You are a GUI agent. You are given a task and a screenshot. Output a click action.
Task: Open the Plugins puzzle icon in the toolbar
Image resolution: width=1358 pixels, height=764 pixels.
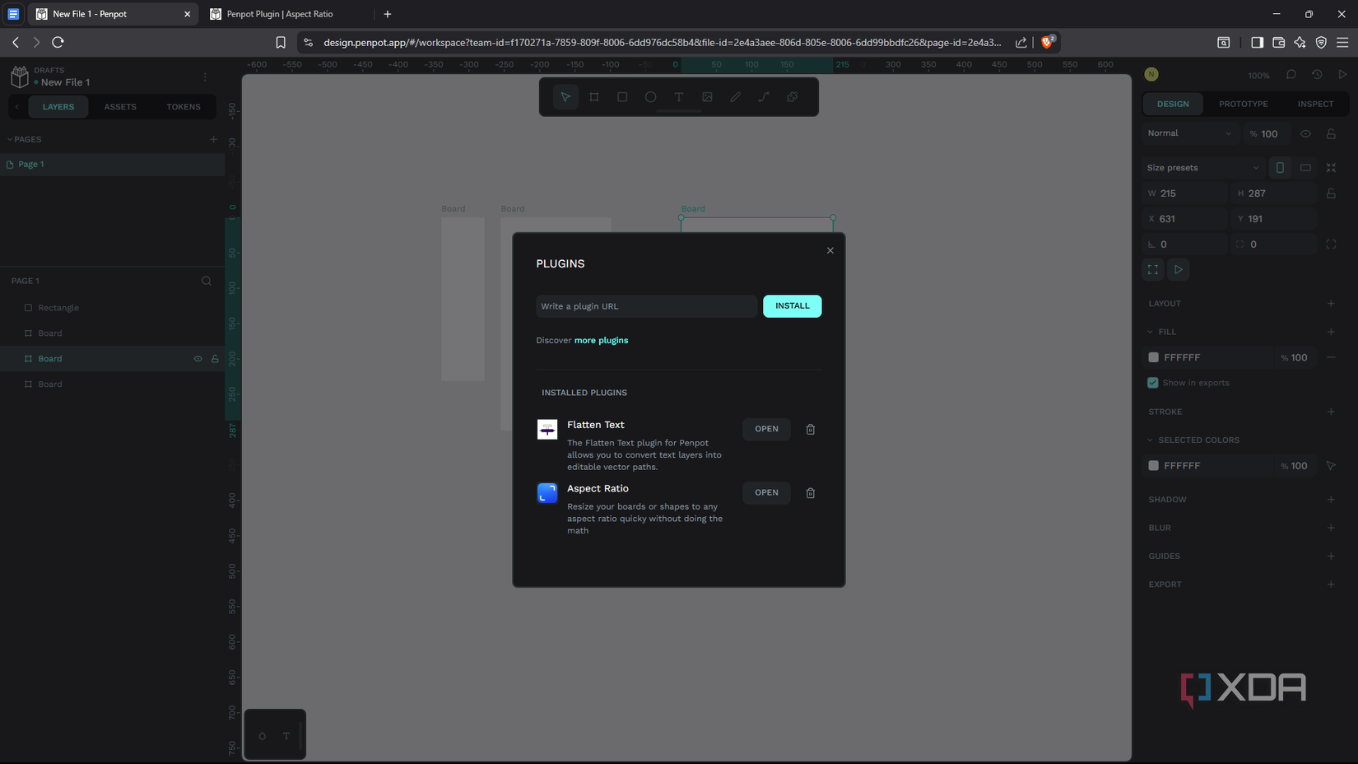coord(791,96)
